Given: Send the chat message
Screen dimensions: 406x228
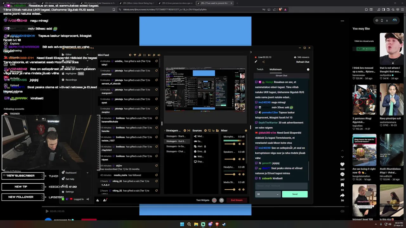Looking at the screenshot, I should [295, 194].
